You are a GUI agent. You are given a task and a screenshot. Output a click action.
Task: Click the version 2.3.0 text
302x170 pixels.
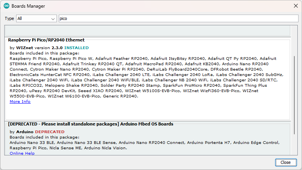51,48
